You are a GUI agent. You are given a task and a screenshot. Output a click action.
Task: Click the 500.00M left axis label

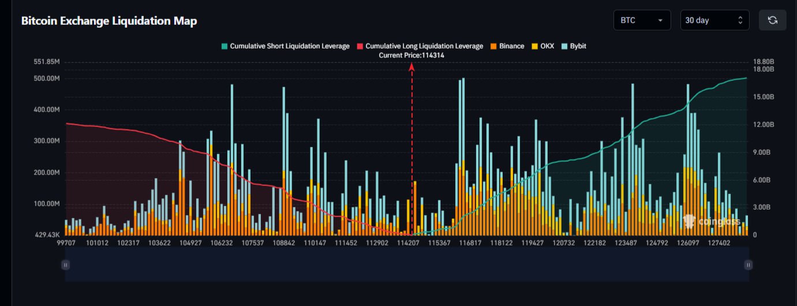pyautogui.click(x=47, y=79)
